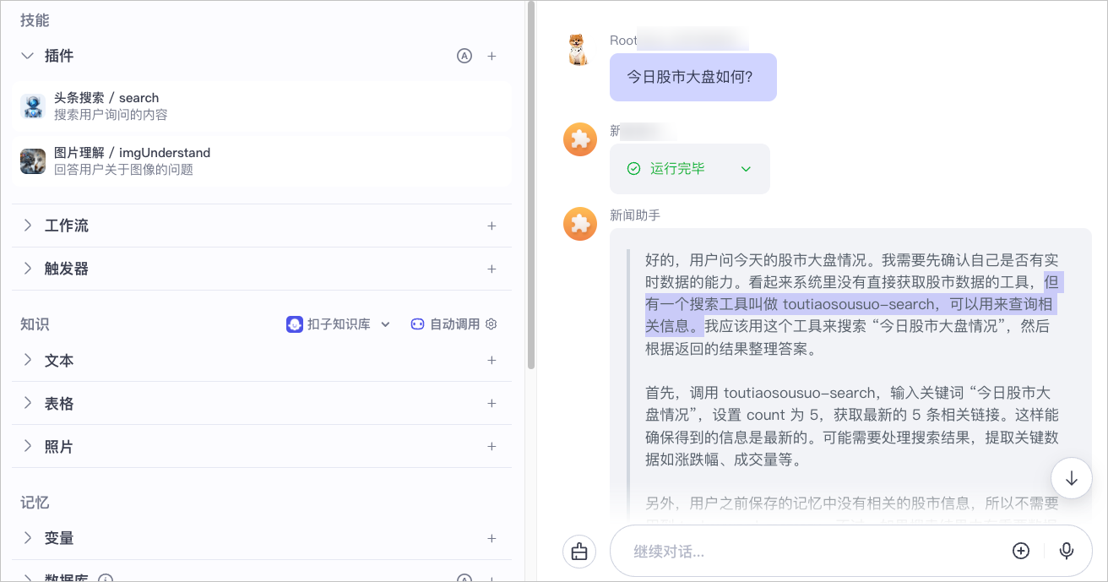Expand the 运行完毕 status details
Image resolution: width=1108 pixels, height=582 pixels.
pos(746,169)
